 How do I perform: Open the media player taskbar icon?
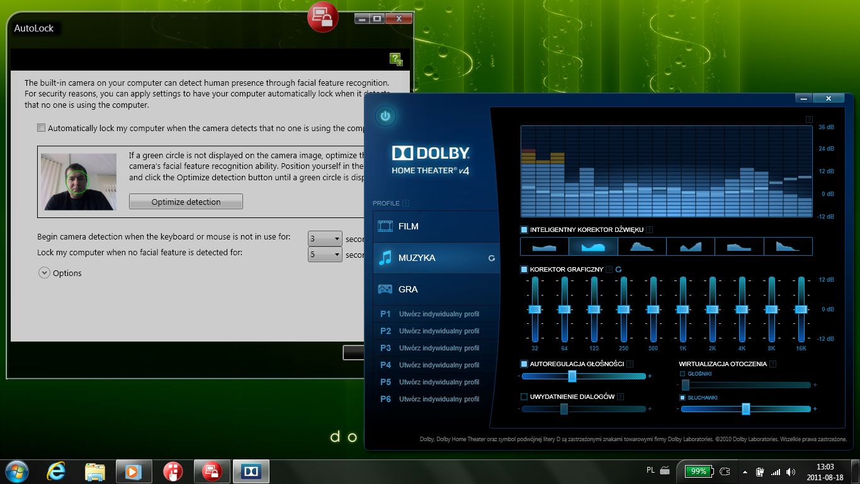[133, 471]
